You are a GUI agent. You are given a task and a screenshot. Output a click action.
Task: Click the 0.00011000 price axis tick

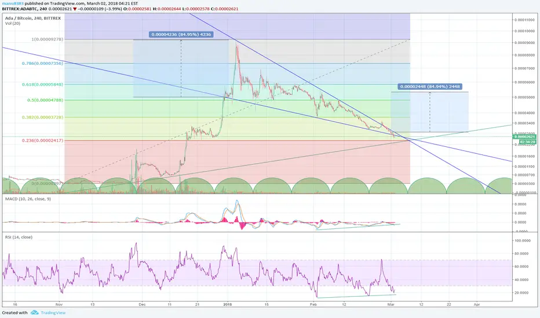524,20
